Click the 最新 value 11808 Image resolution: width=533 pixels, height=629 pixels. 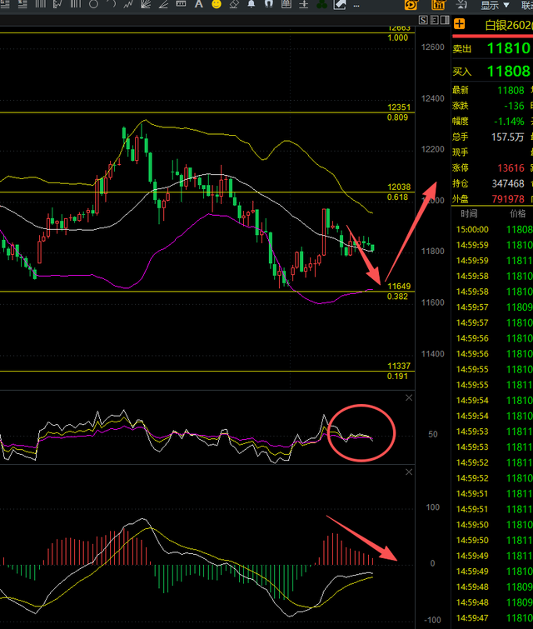click(x=511, y=90)
